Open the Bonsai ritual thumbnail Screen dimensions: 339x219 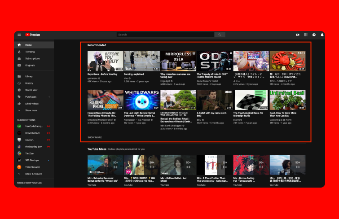click(178, 100)
